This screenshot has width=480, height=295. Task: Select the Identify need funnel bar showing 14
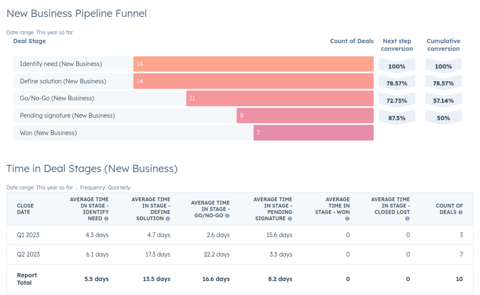click(254, 64)
